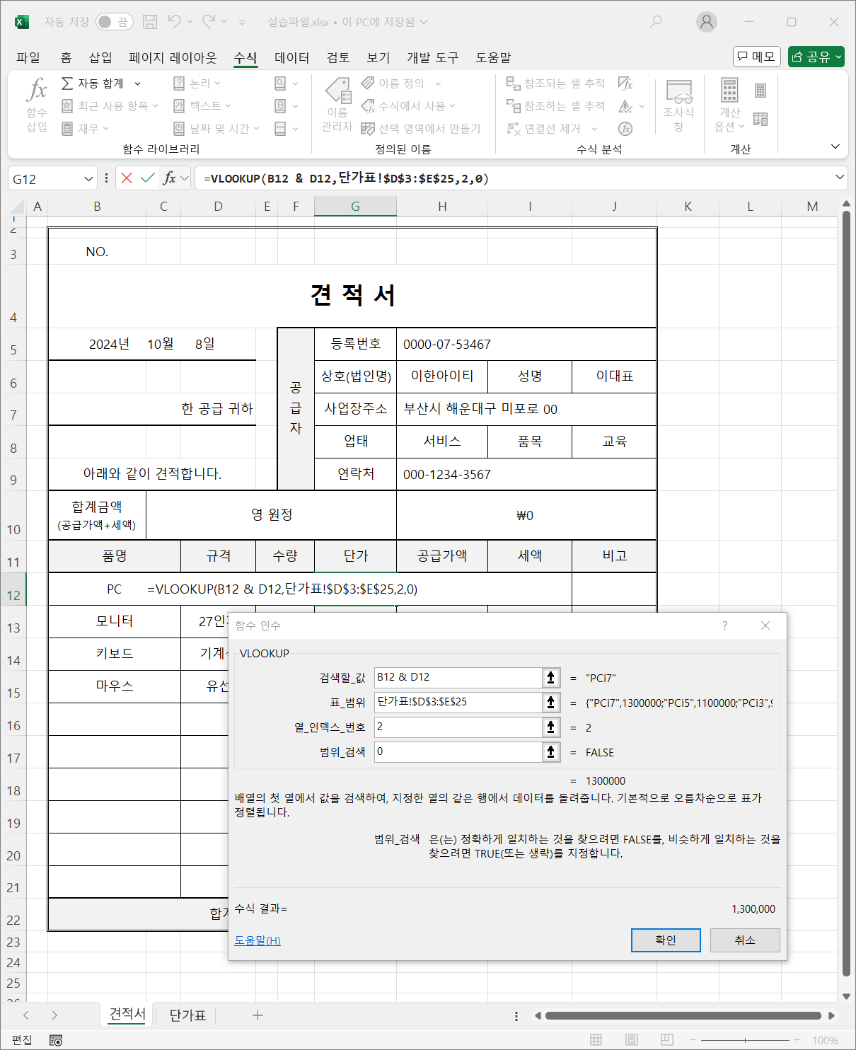Collapse dialog button beside 표_범위 field
Image resolution: width=856 pixels, height=1050 pixels.
point(551,702)
